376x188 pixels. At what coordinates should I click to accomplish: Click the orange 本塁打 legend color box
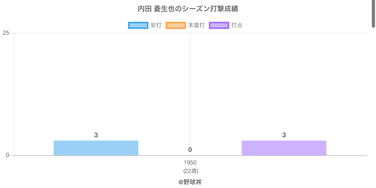click(x=176, y=25)
